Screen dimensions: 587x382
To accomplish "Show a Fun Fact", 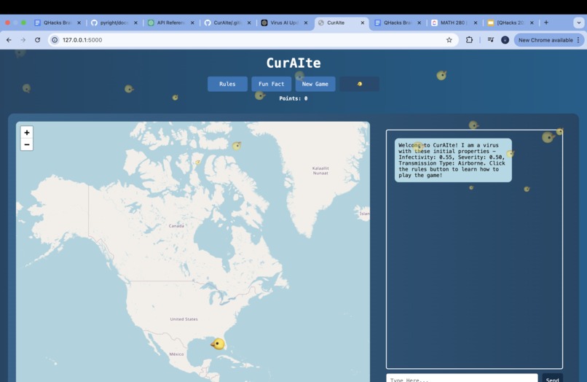I will tap(271, 84).
